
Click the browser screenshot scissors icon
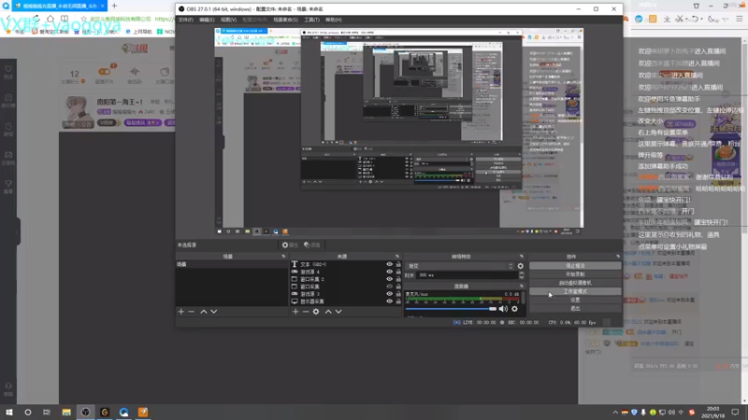pos(680,19)
